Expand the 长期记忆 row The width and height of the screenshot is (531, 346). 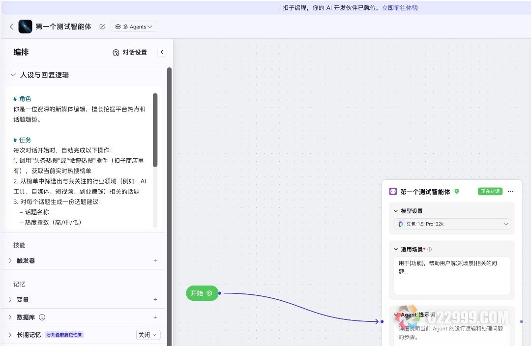(10, 335)
